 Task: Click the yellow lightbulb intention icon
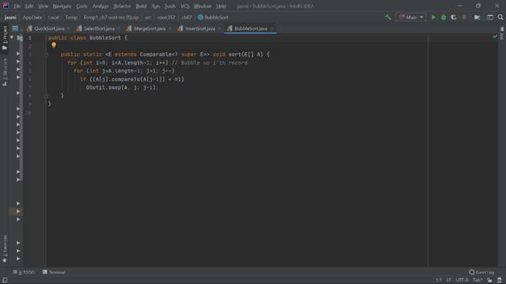click(x=54, y=45)
